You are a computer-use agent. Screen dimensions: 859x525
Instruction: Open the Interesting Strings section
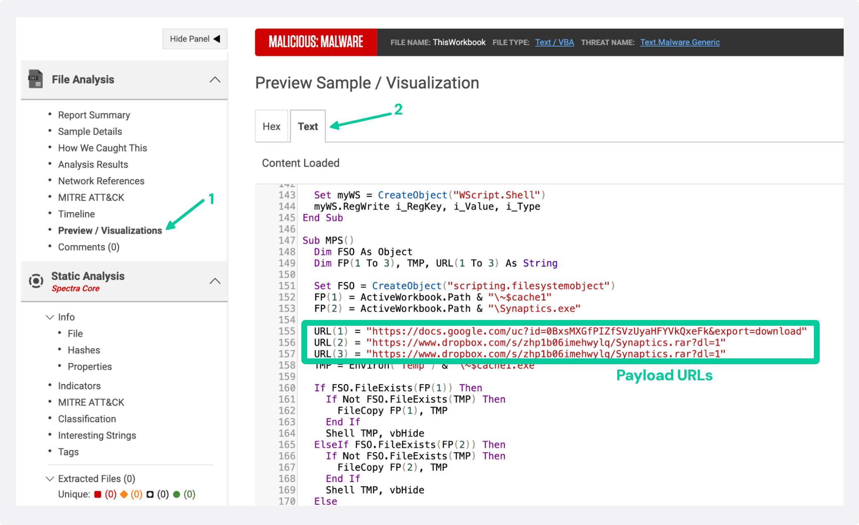click(97, 435)
